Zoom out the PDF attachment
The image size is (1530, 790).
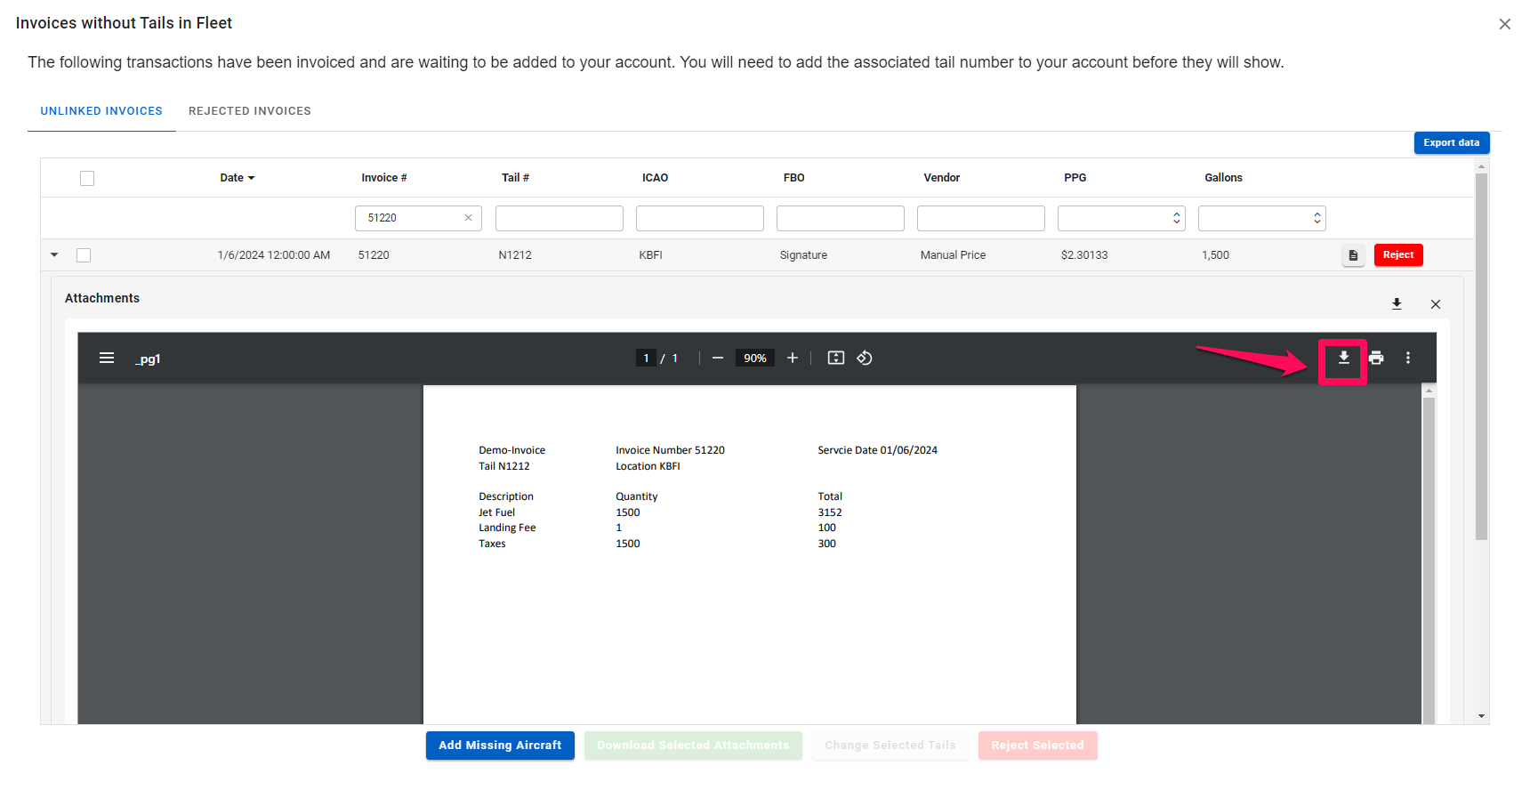pyautogui.click(x=718, y=358)
